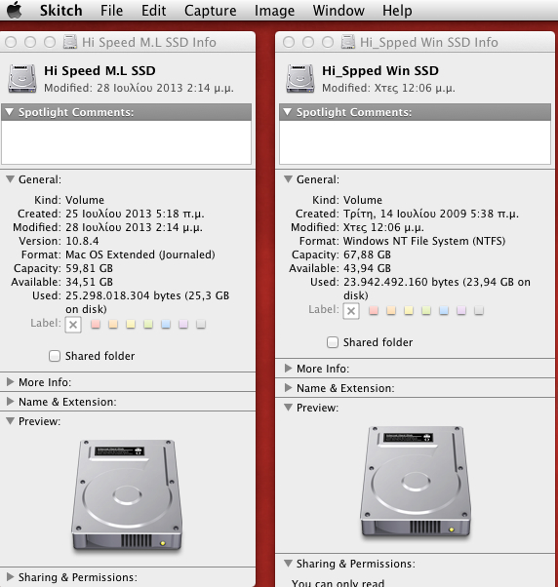The width and height of the screenshot is (558, 587).
Task: Click version value '10.8.4'
Action: [x=82, y=241]
